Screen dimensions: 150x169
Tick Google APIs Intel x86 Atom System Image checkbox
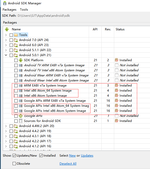(16, 111)
